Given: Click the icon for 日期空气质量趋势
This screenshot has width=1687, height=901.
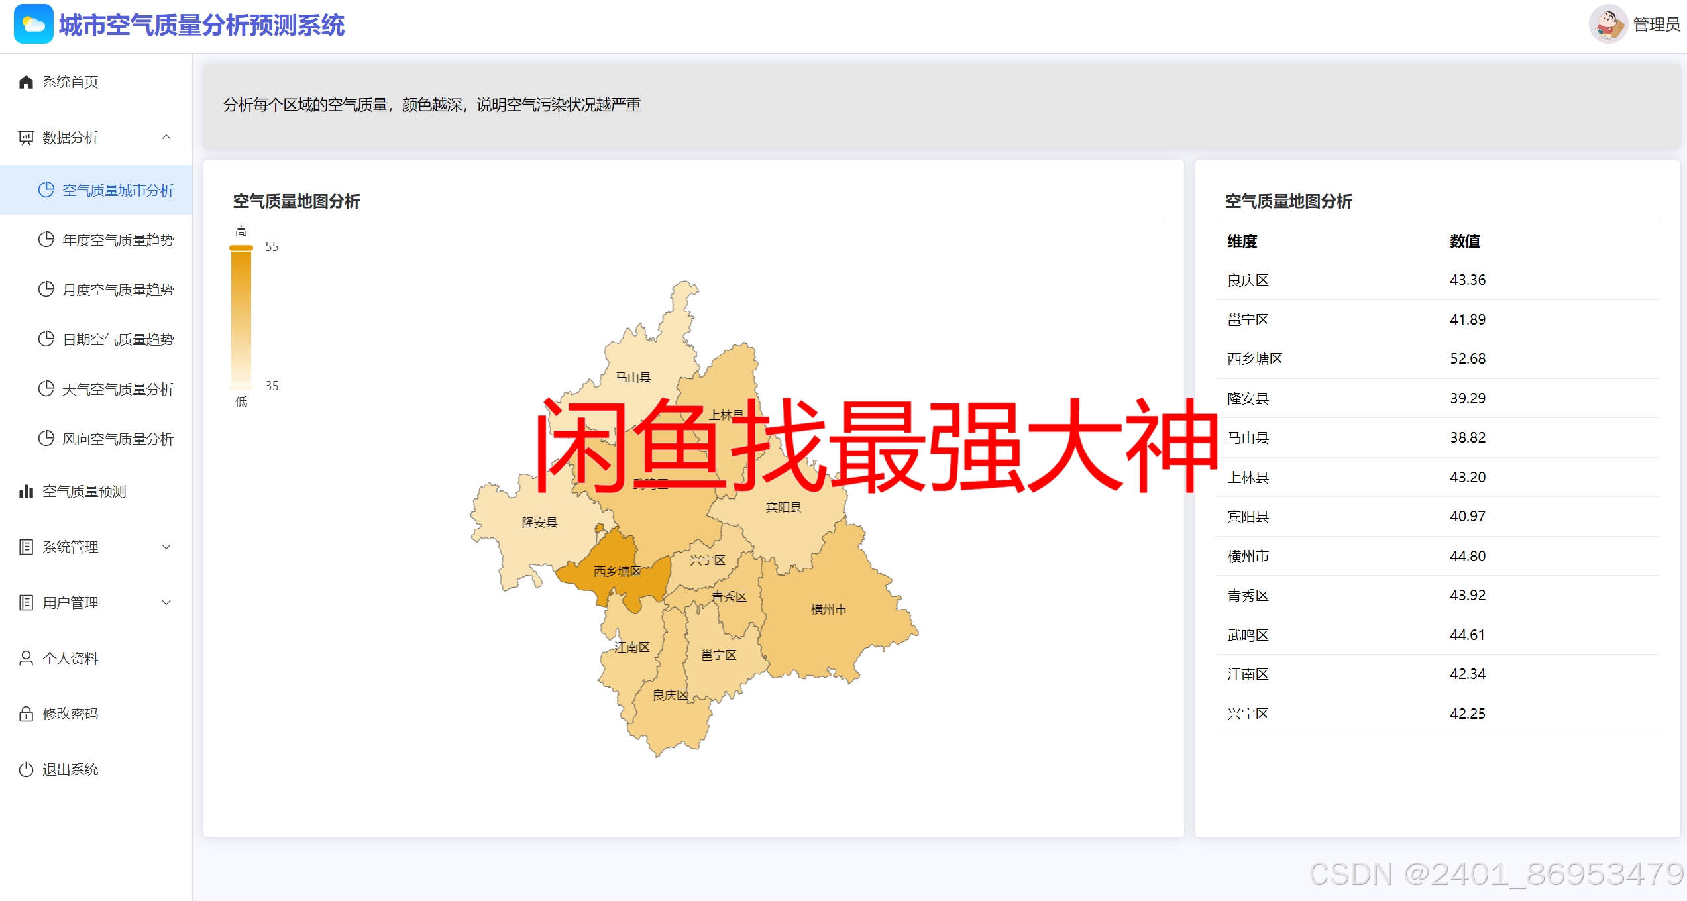Looking at the screenshot, I should pos(46,339).
